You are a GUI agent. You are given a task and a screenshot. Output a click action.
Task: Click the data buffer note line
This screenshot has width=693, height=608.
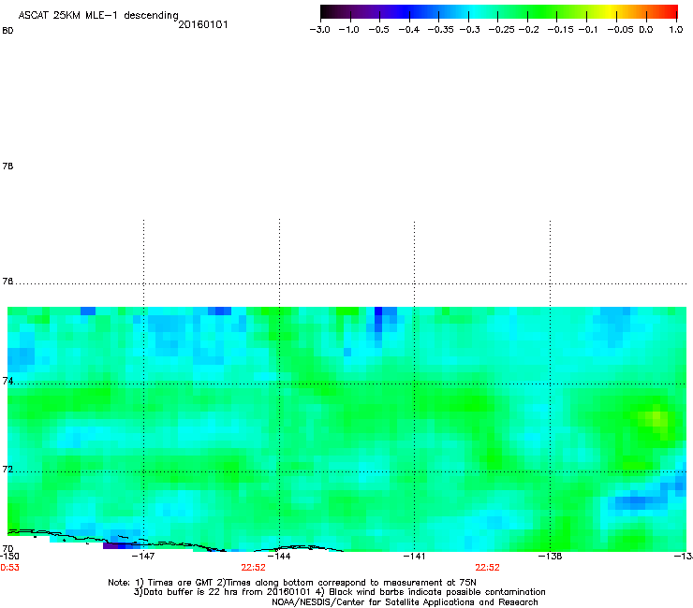(x=222, y=592)
